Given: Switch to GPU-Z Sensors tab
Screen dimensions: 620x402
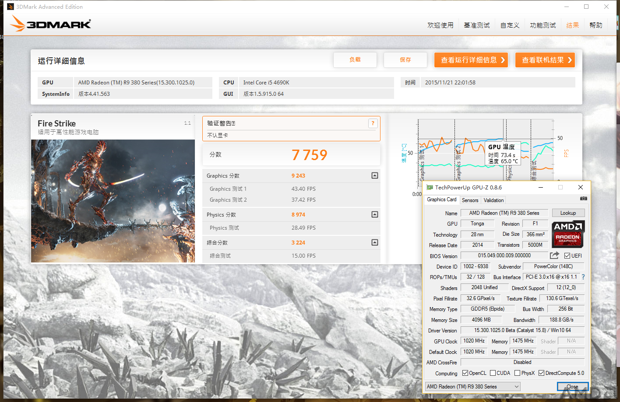Looking at the screenshot, I should (470, 200).
